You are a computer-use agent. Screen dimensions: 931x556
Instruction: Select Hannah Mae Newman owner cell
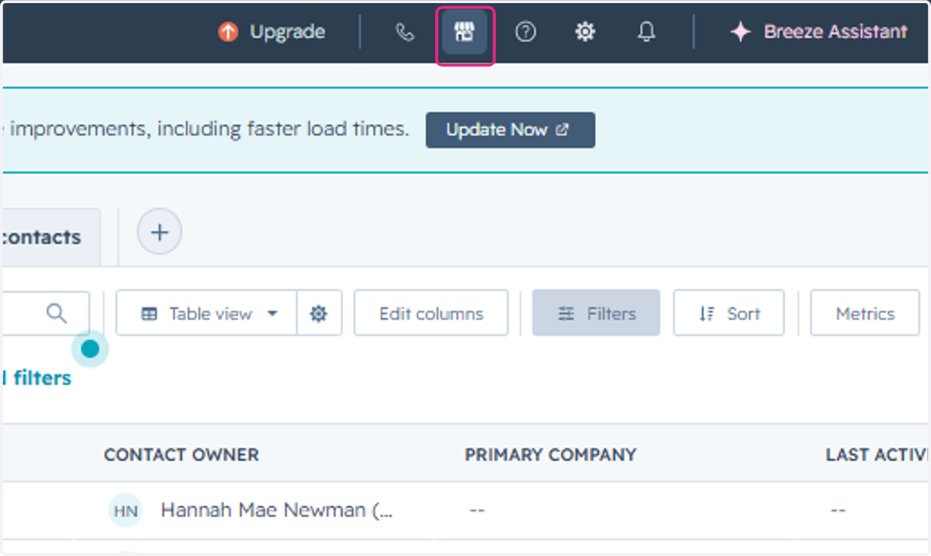click(x=276, y=510)
